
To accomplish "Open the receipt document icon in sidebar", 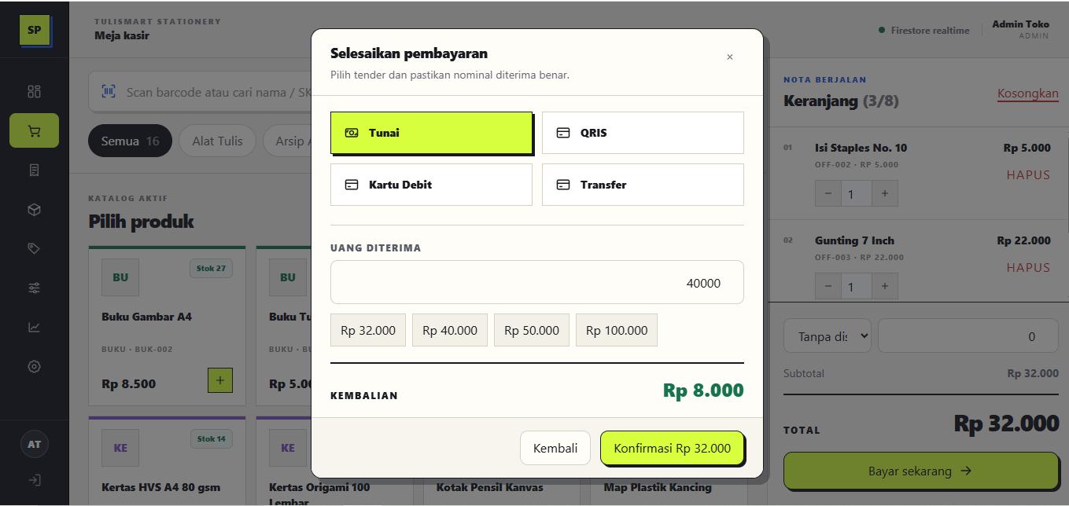I will coord(34,170).
